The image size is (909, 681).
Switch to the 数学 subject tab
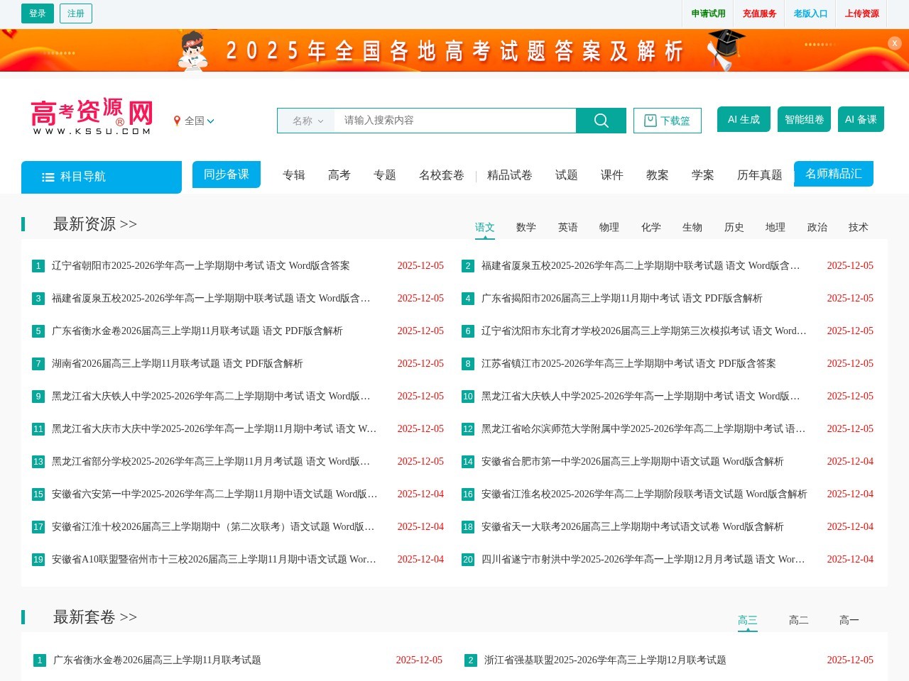coord(526,227)
